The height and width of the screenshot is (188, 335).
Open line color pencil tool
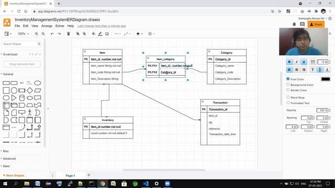tap(100, 33)
